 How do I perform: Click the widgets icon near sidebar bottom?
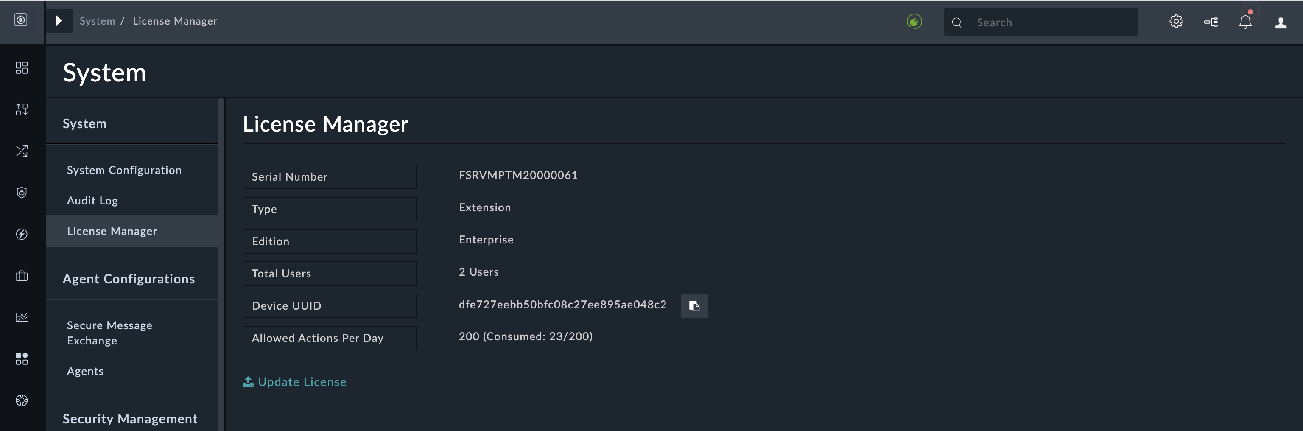[x=22, y=358]
